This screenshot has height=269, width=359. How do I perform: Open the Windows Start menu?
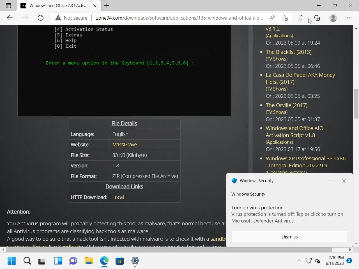[x=11, y=261]
